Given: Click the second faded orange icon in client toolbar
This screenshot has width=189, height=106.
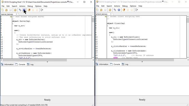Looking at the screenshot, I should coord(132,10).
